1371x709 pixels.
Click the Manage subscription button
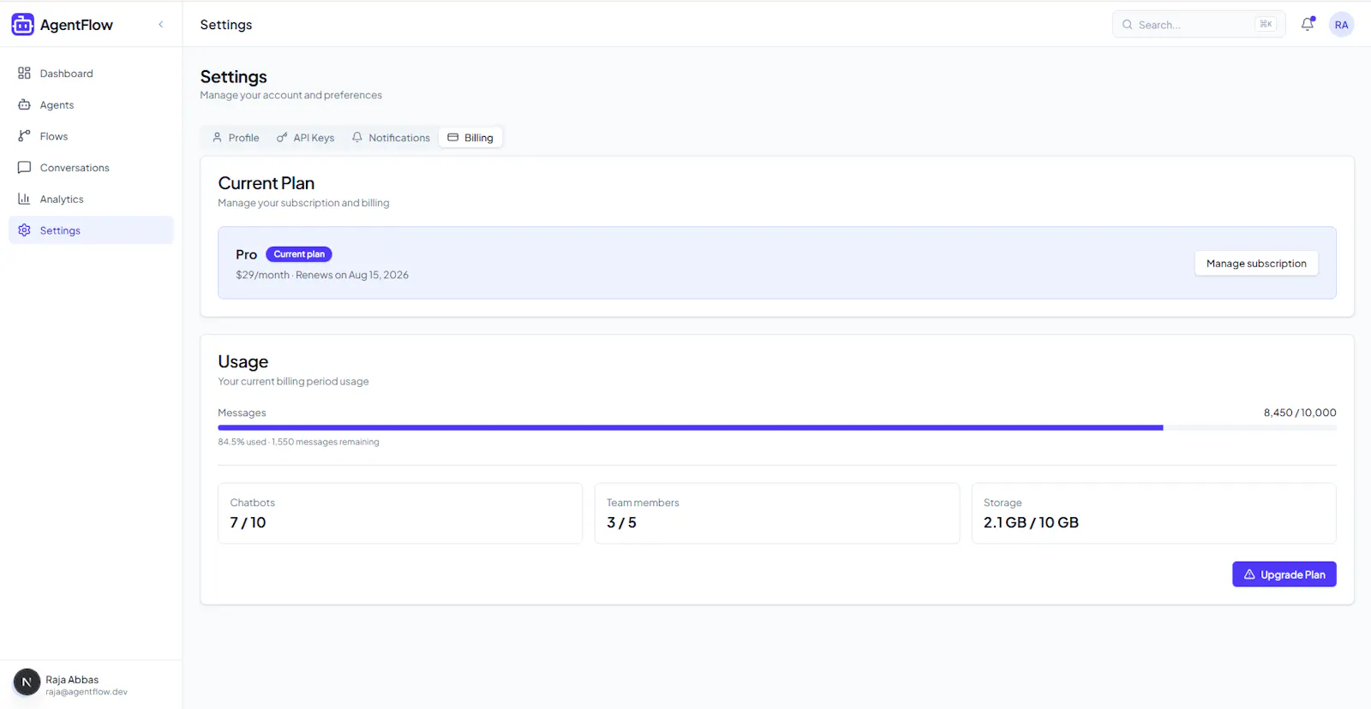coord(1256,264)
